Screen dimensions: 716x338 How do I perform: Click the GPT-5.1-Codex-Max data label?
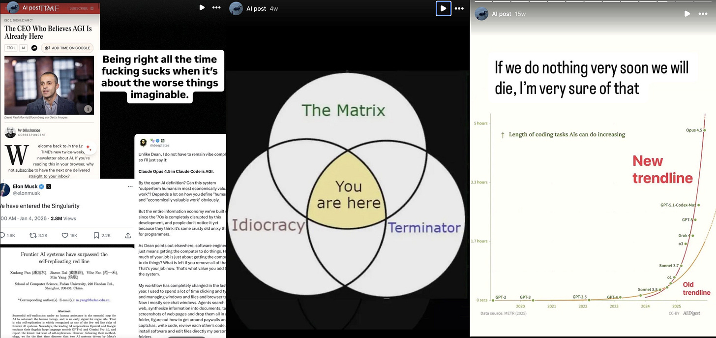[x=678, y=205]
